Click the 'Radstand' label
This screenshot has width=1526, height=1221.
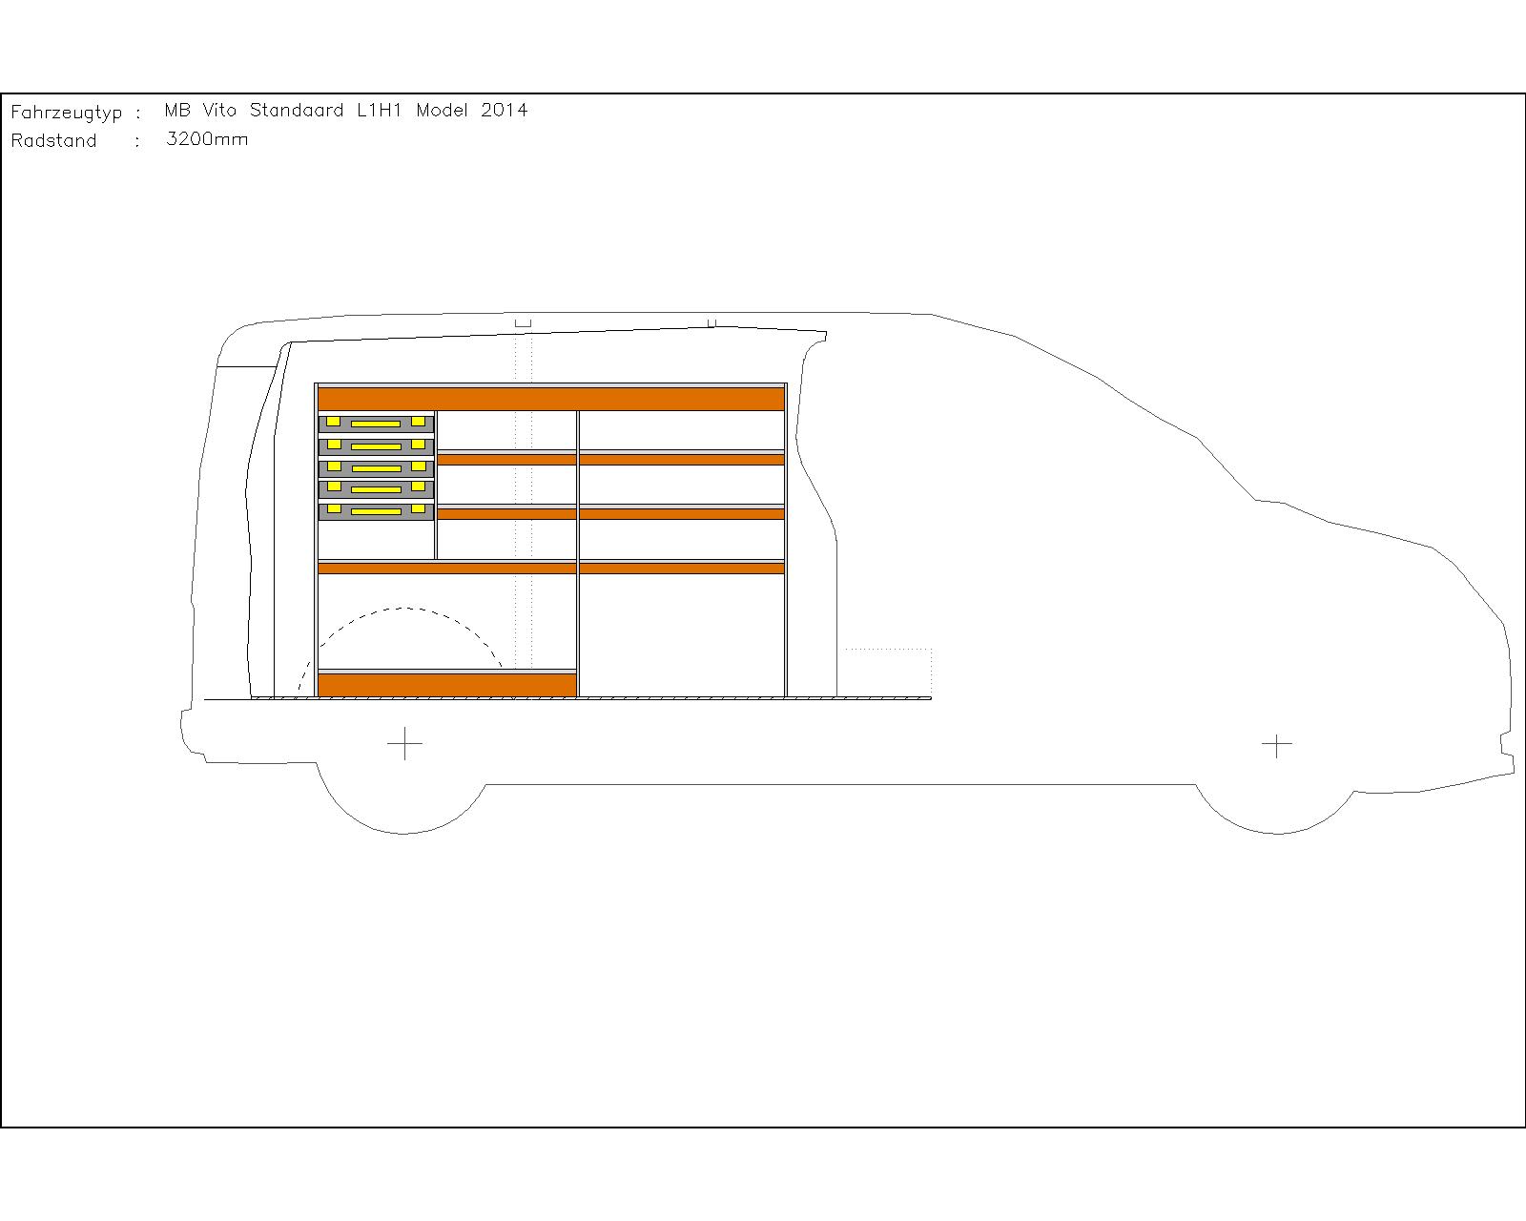(53, 141)
